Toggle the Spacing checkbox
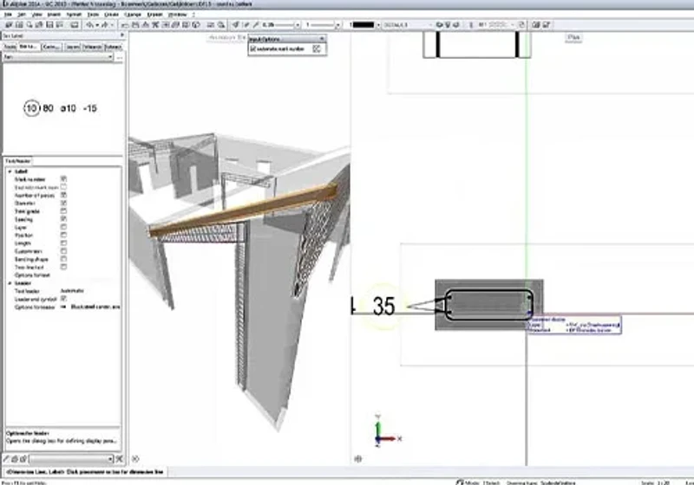This screenshot has height=485, width=694. coord(63,219)
